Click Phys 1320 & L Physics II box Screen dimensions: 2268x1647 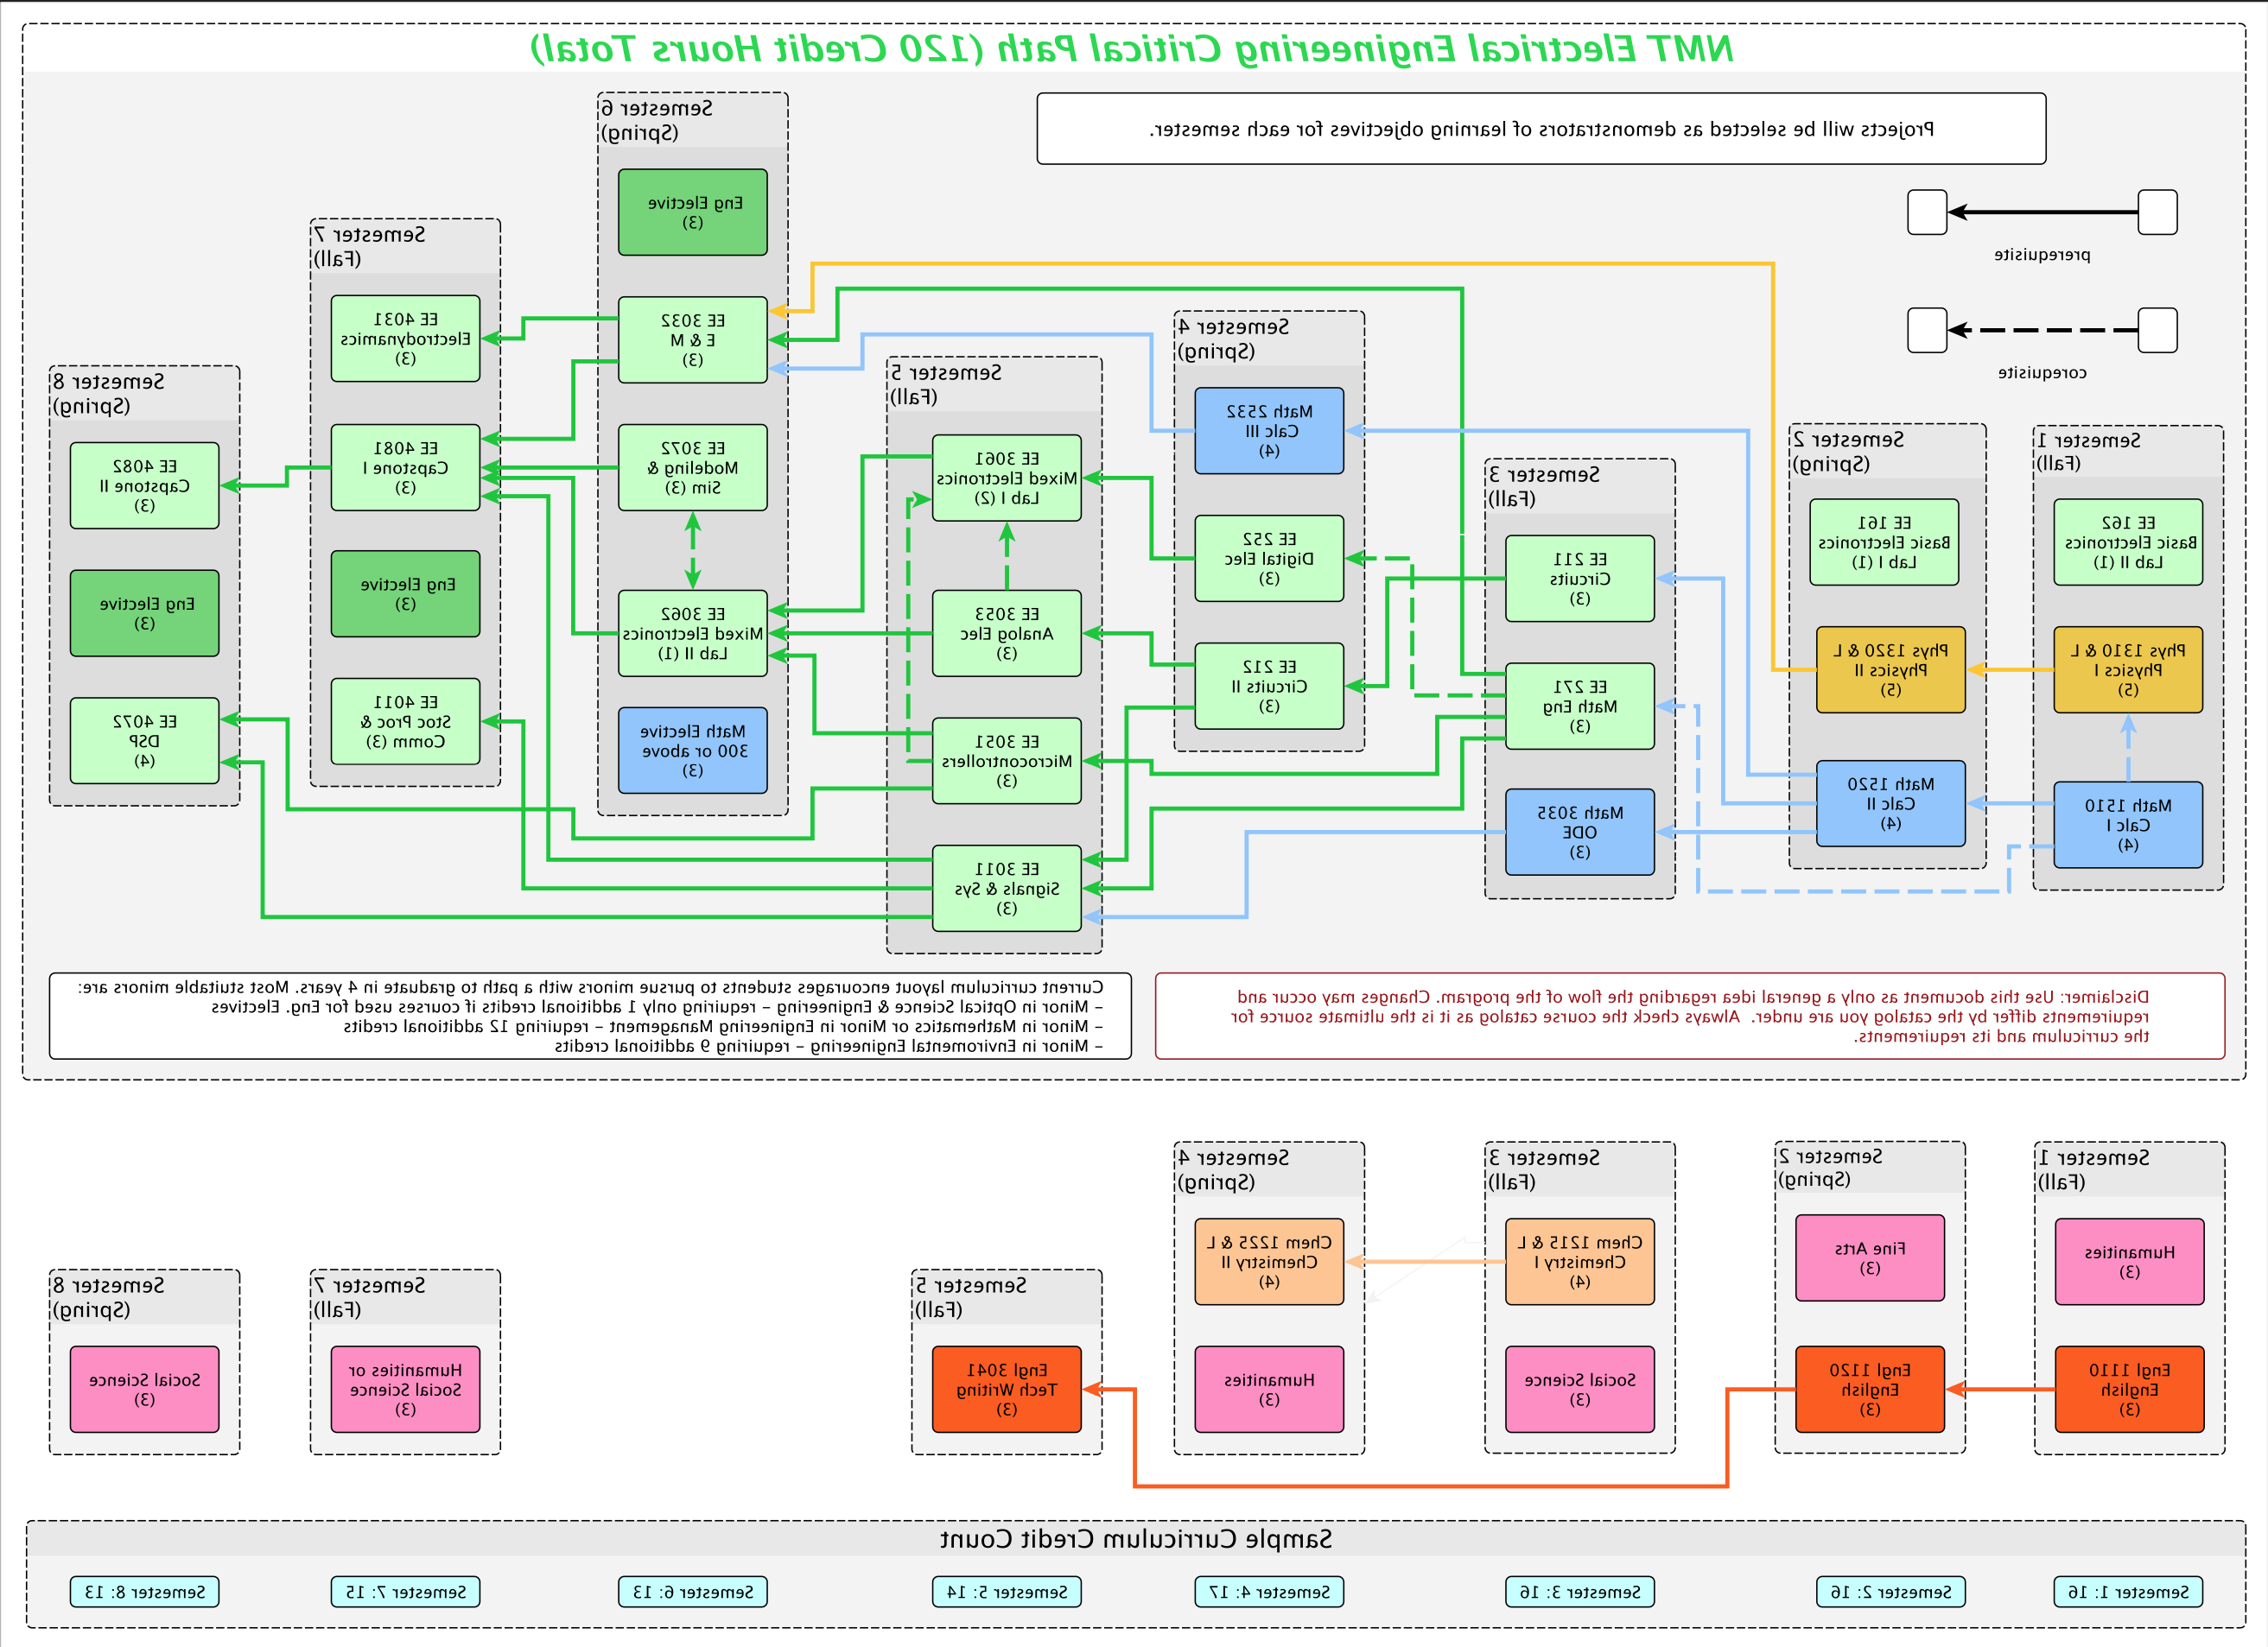[1890, 669]
